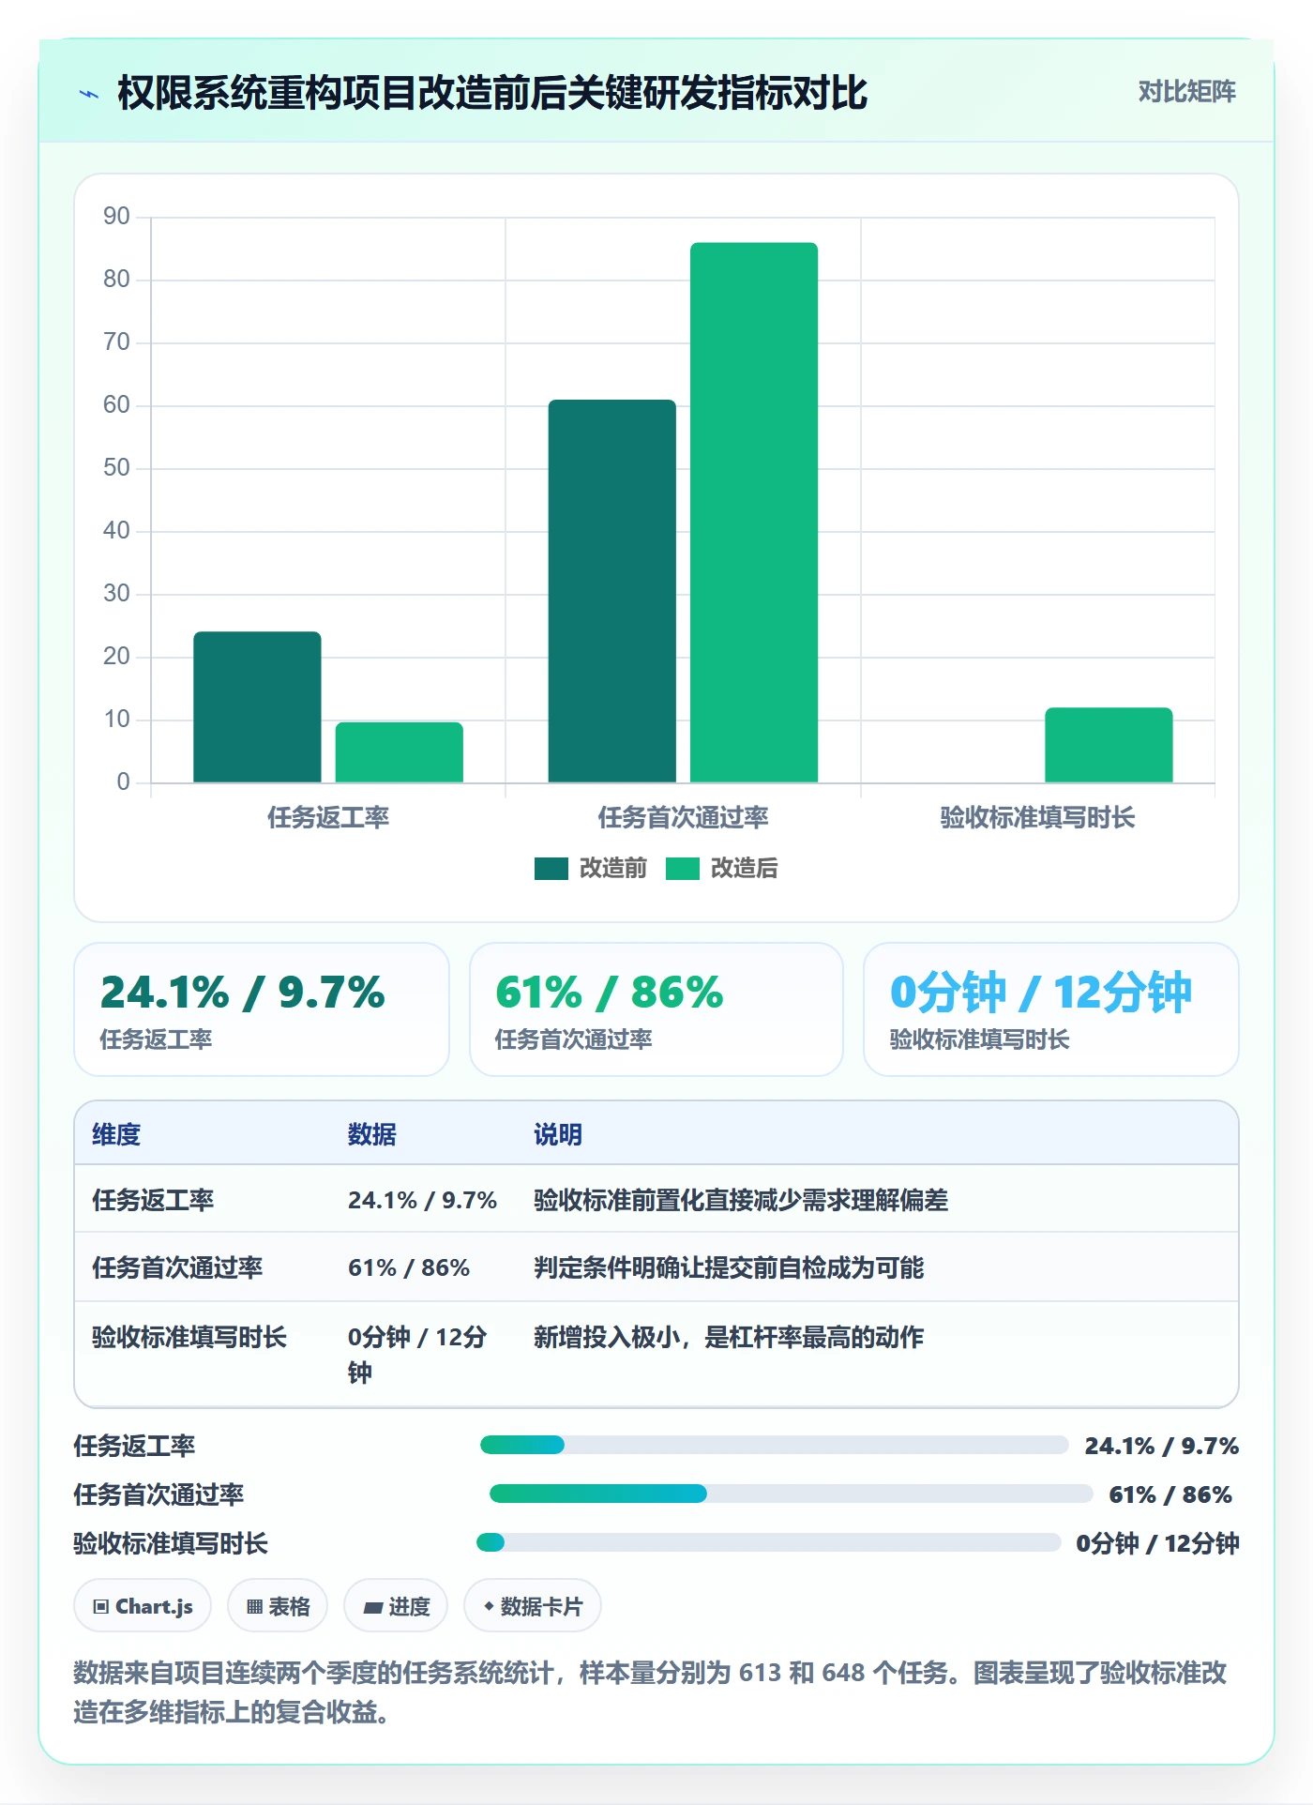Viewport: 1313px width, 1805px height.
Task: Click the 验收标准填写时长 x-axis label
Action: click(1037, 818)
